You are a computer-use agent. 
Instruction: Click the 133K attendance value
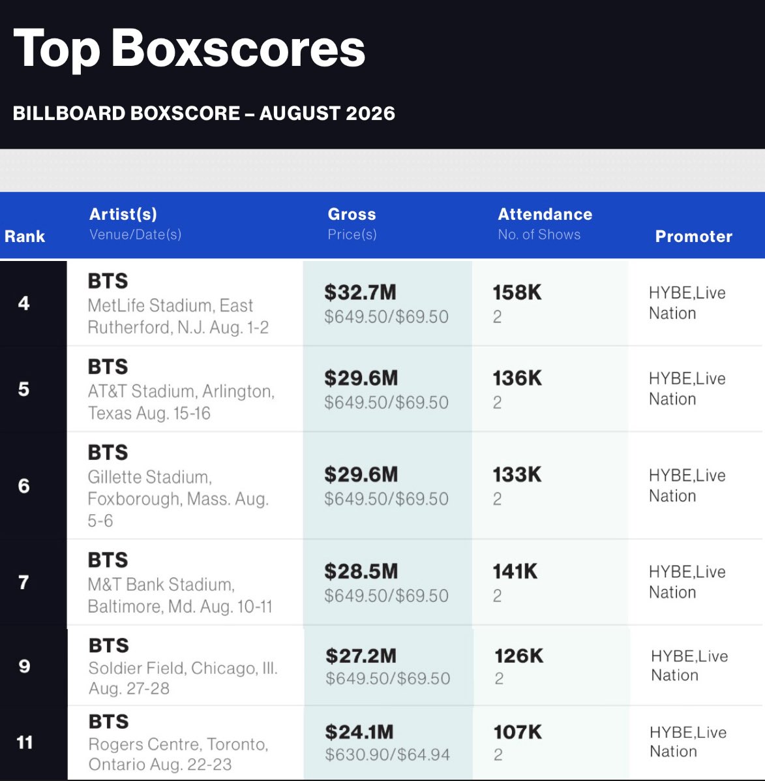click(517, 474)
